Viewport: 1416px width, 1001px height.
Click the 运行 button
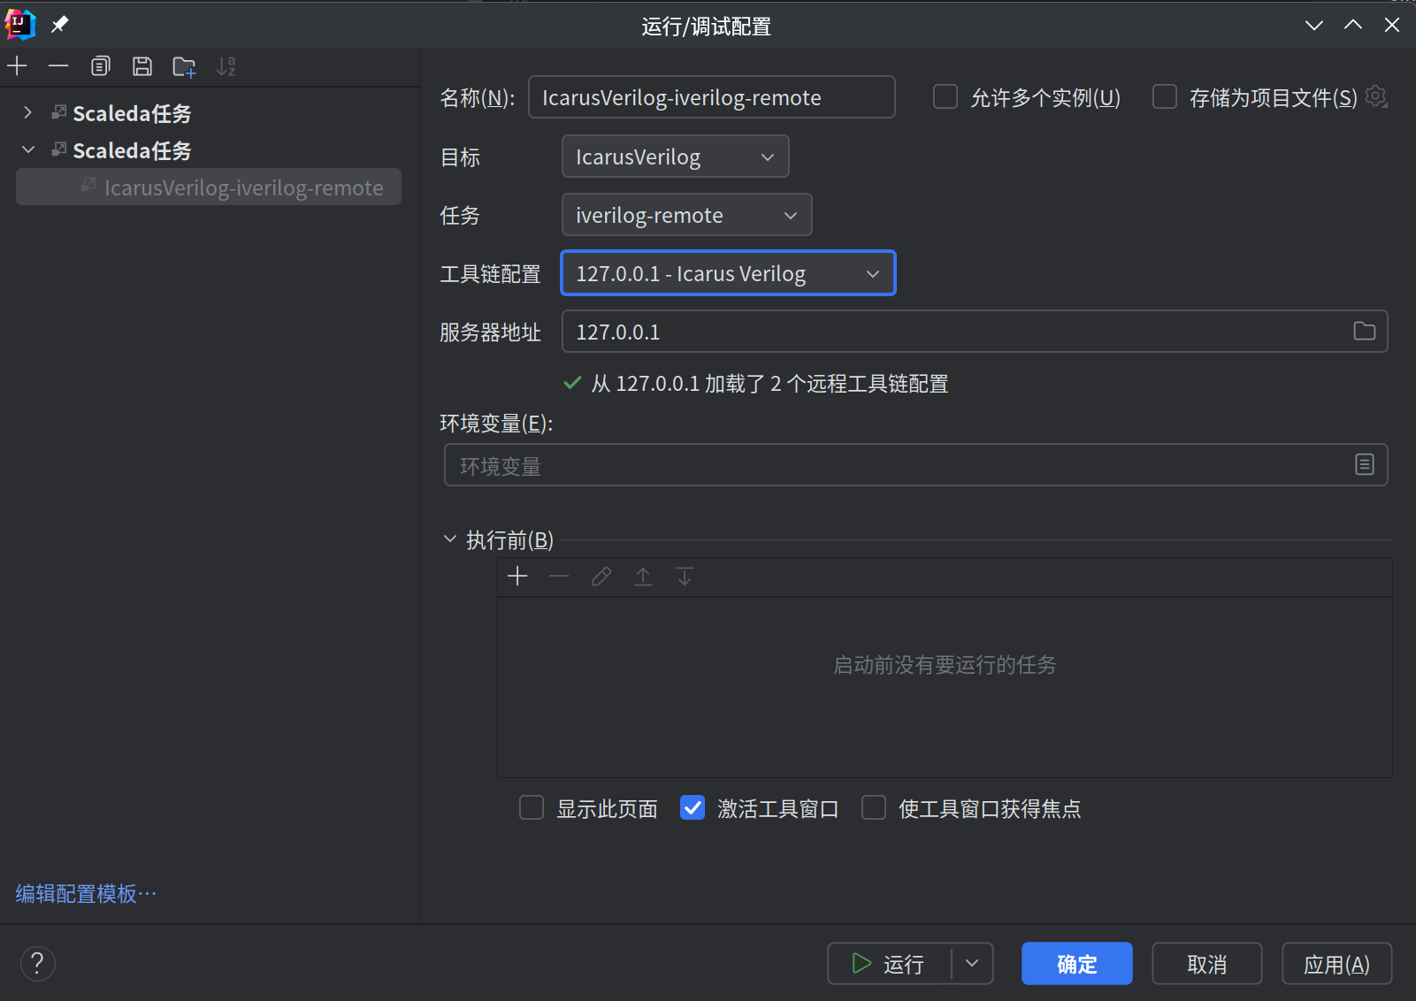coord(890,963)
